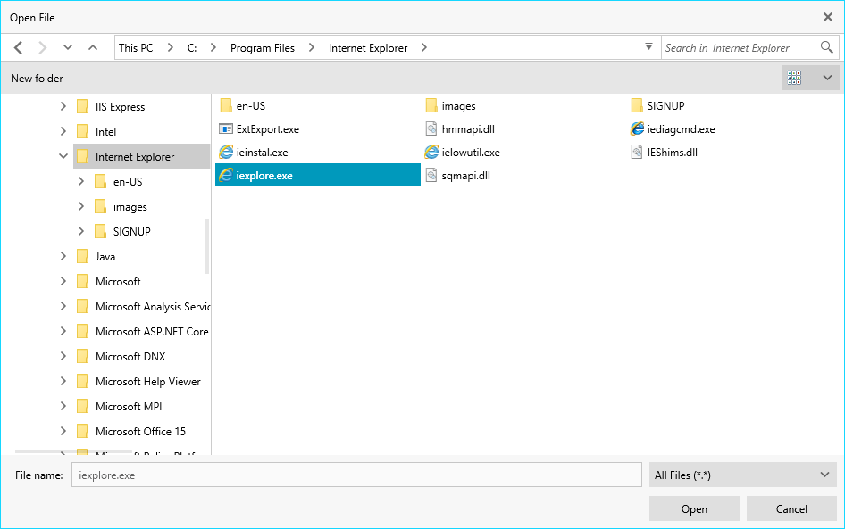Expand the SIGNUP subfolder in tree
This screenshot has width=845, height=529.
click(80, 231)
